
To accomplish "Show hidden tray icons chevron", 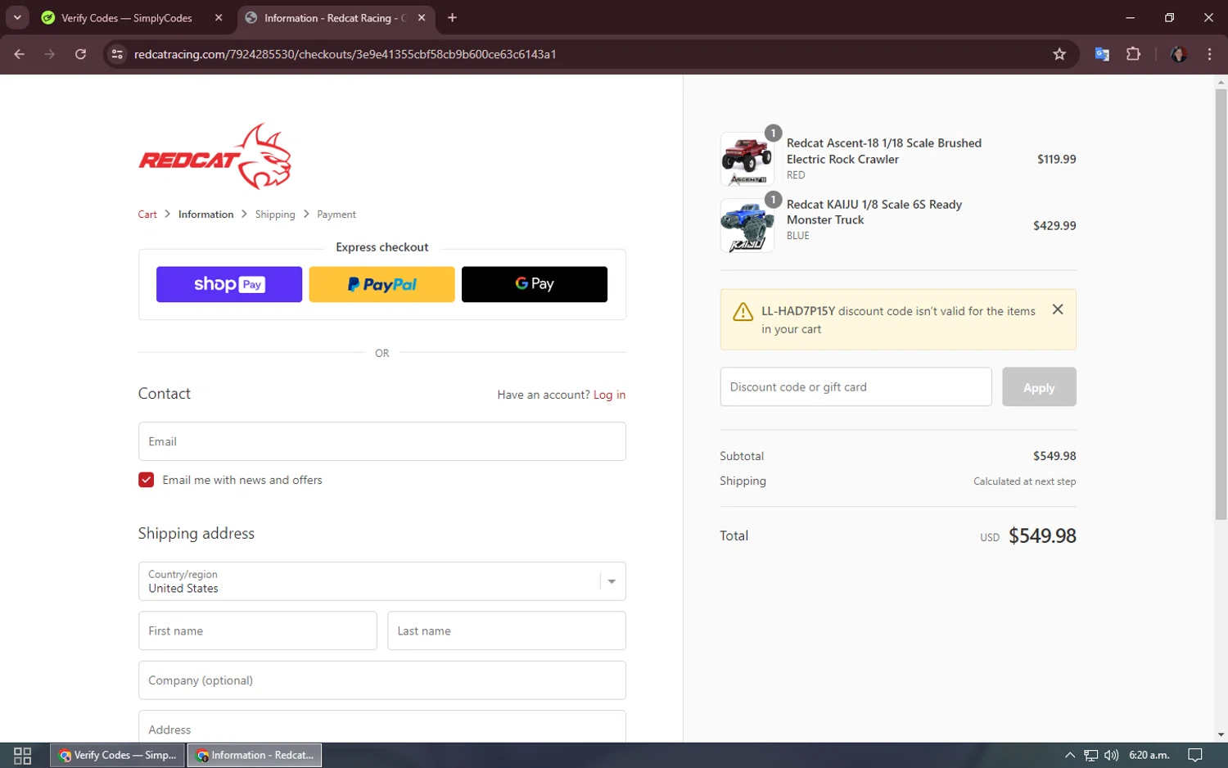I will 1069,755.
